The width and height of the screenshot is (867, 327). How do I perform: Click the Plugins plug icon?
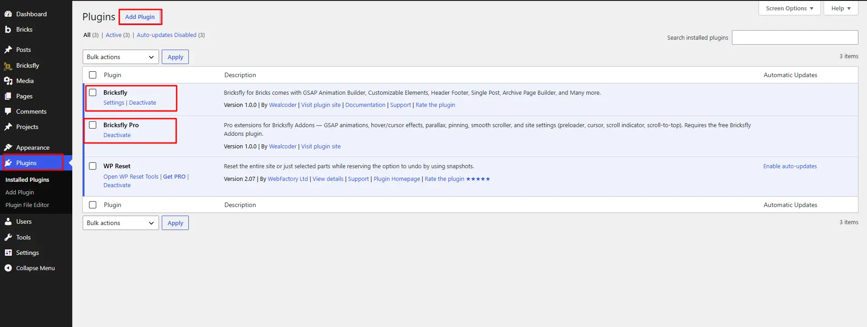coord(8,163)
